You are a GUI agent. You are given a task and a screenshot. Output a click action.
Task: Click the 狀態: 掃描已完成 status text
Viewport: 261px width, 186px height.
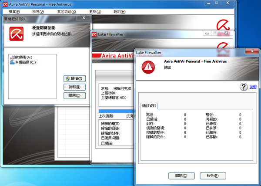(116, 88)
